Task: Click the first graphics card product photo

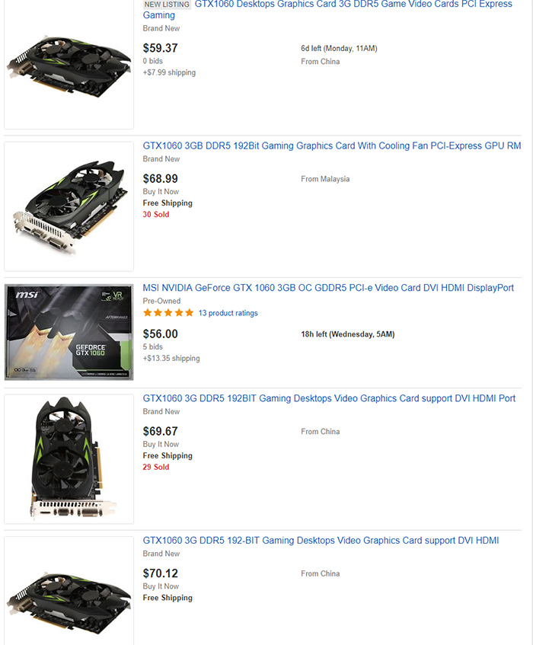Action: pyautogui.click(x=69, y=64)
